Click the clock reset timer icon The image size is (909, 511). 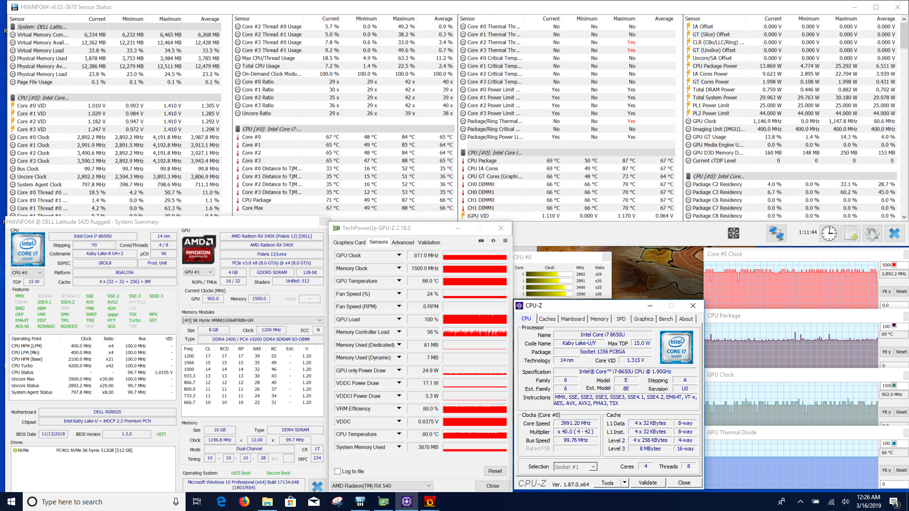[x=829, y=233]
